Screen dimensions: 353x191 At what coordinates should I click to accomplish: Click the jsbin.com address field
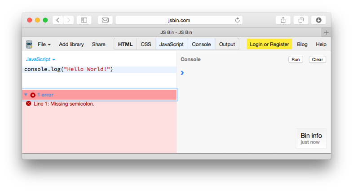coord(179,20)
